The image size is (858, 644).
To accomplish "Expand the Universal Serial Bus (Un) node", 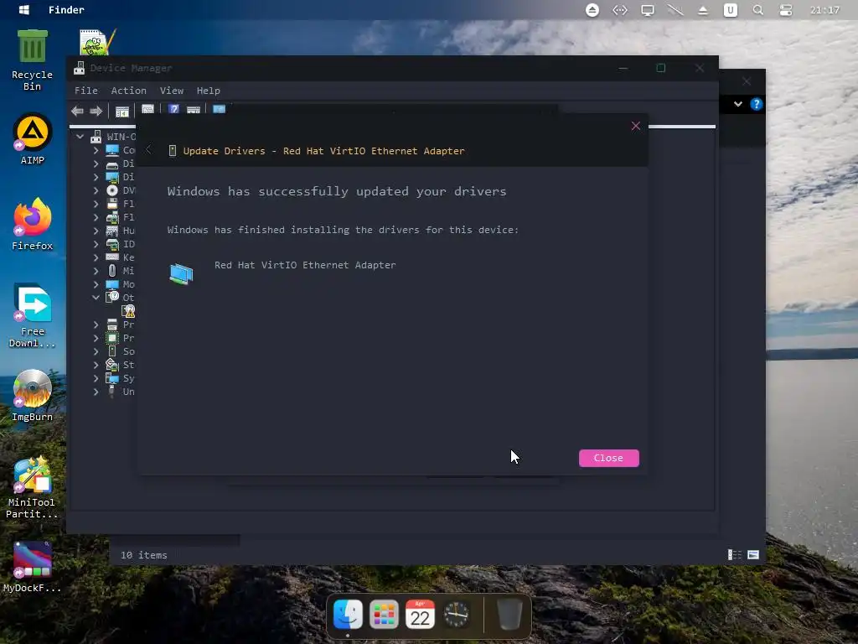I will (96, 392).
